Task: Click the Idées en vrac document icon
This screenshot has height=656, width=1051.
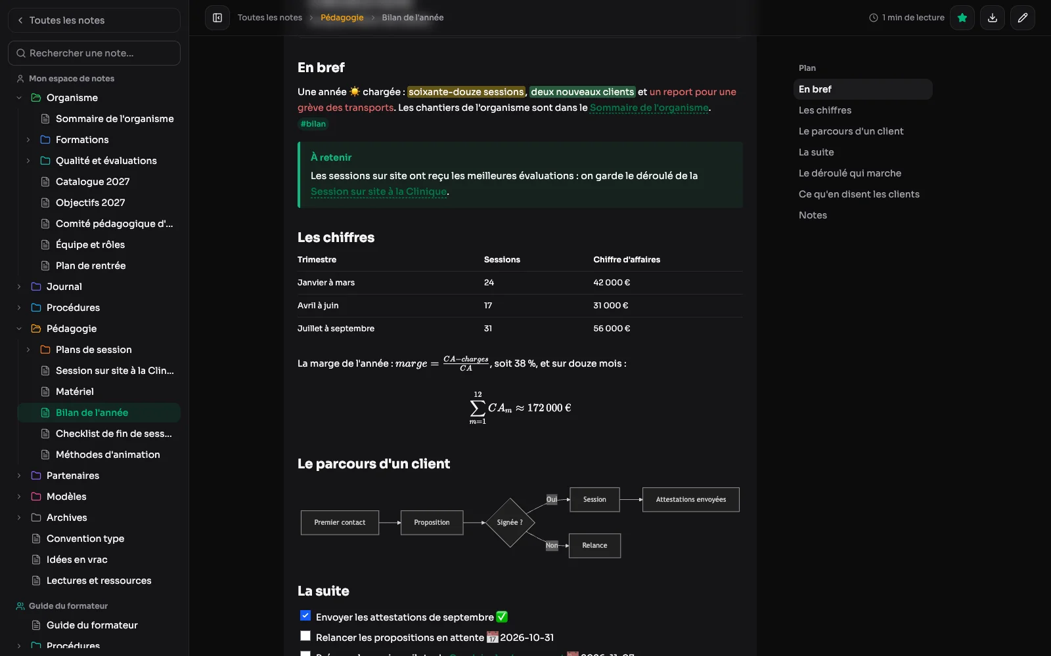Action: point(36,560)
